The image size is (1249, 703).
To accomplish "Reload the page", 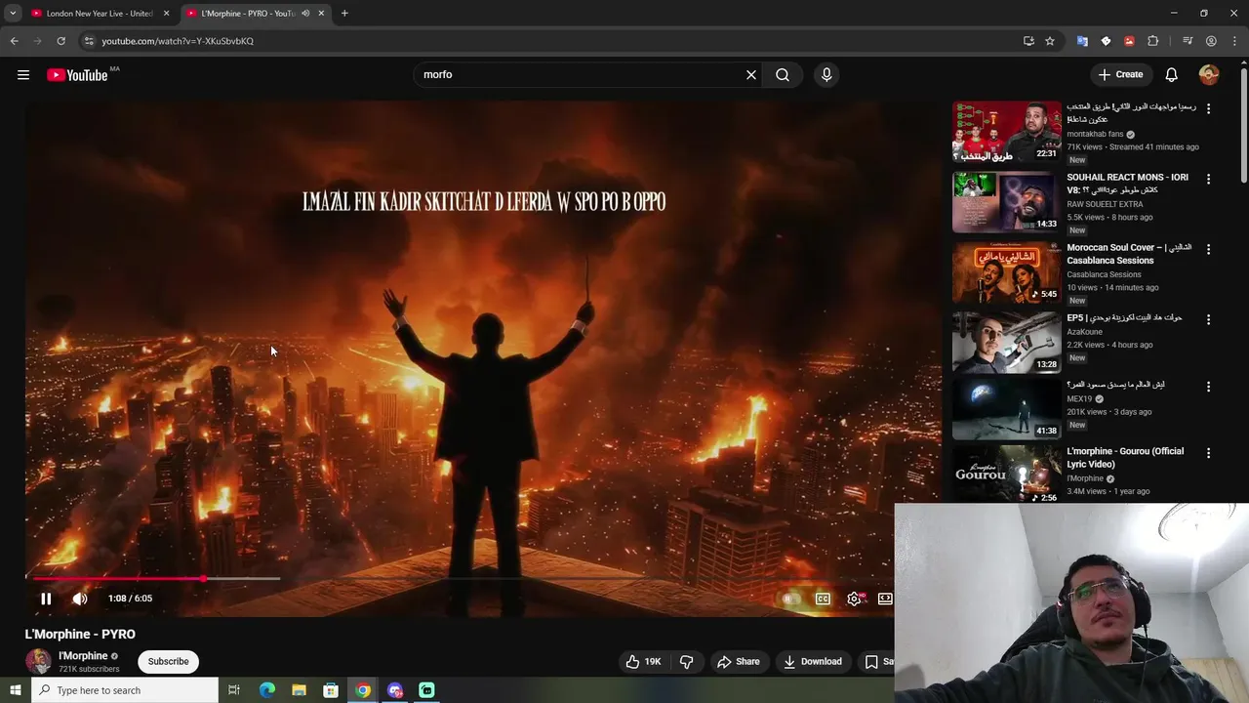I will coord(60,41).
